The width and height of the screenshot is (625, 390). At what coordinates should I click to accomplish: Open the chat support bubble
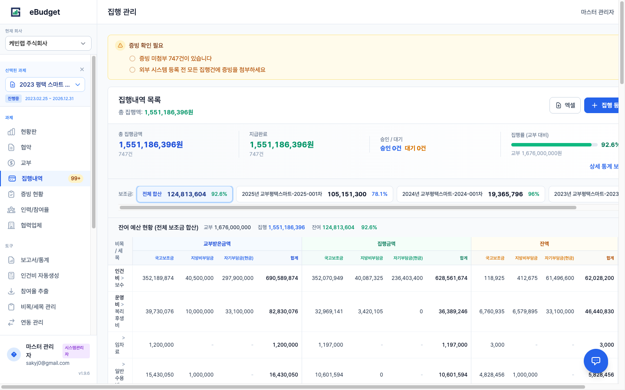point(595,361)
